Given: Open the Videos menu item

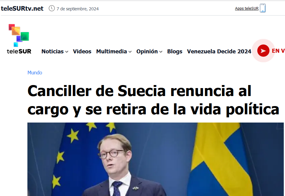Looking at the screenshot, I should [82, 52].
